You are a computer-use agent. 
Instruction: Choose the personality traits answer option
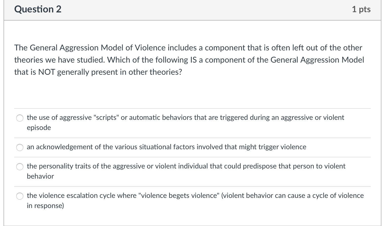(x=20, y=167)
